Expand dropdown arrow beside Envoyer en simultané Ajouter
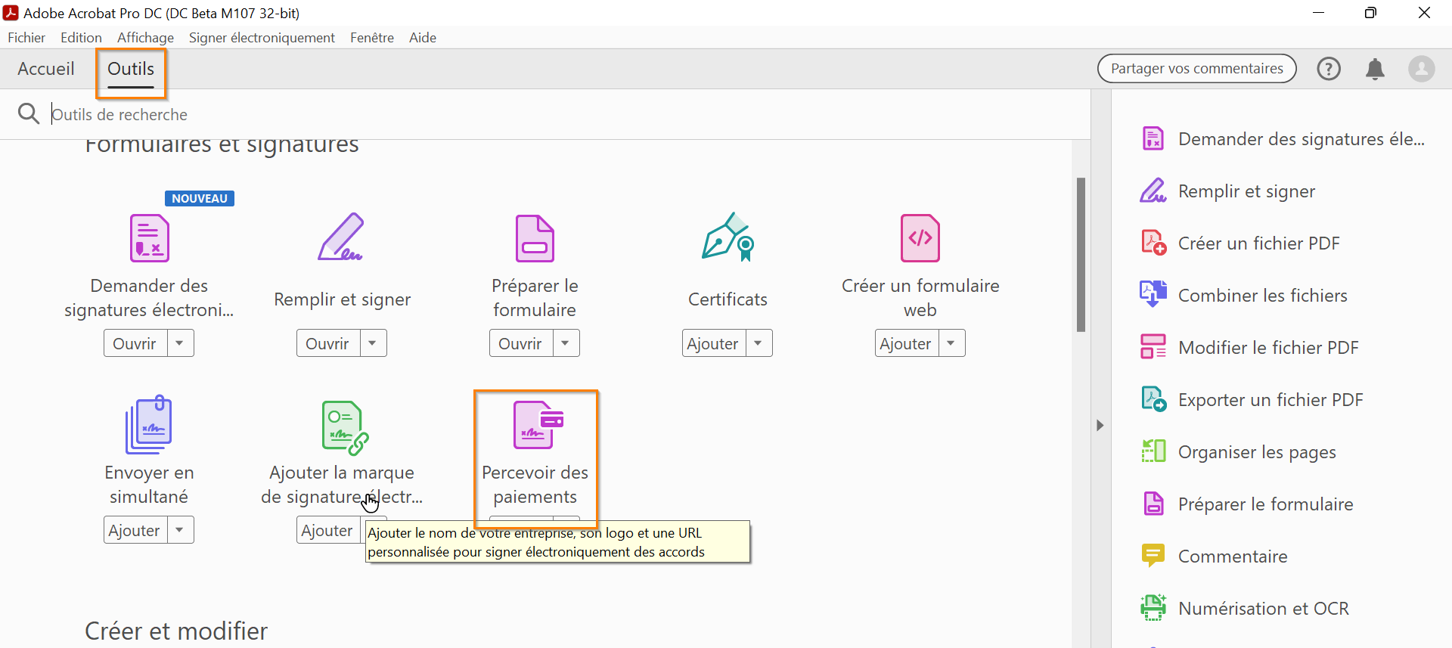The height and width of the screenshot is (648, 1452). pyautogui.click(x=180, y=530)
